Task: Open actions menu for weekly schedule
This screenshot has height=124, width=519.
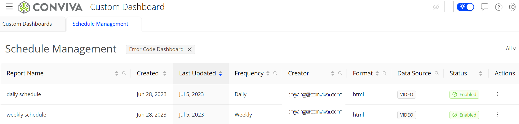Action: 497,115
